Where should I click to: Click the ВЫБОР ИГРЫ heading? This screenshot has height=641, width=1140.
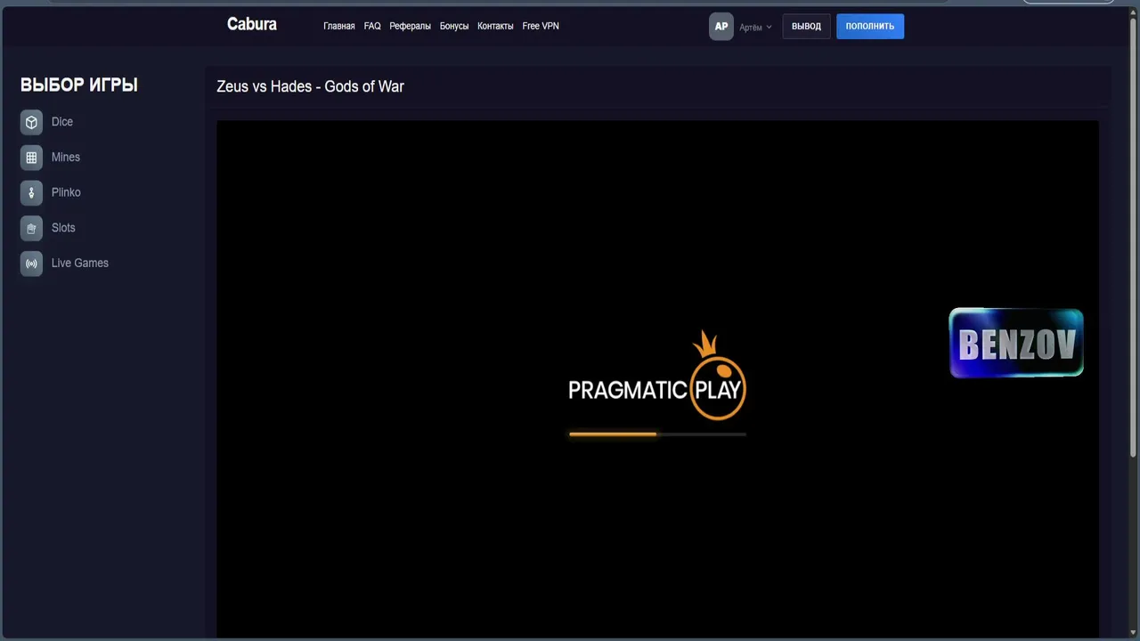pyautogui.click(x=79, y=85)
